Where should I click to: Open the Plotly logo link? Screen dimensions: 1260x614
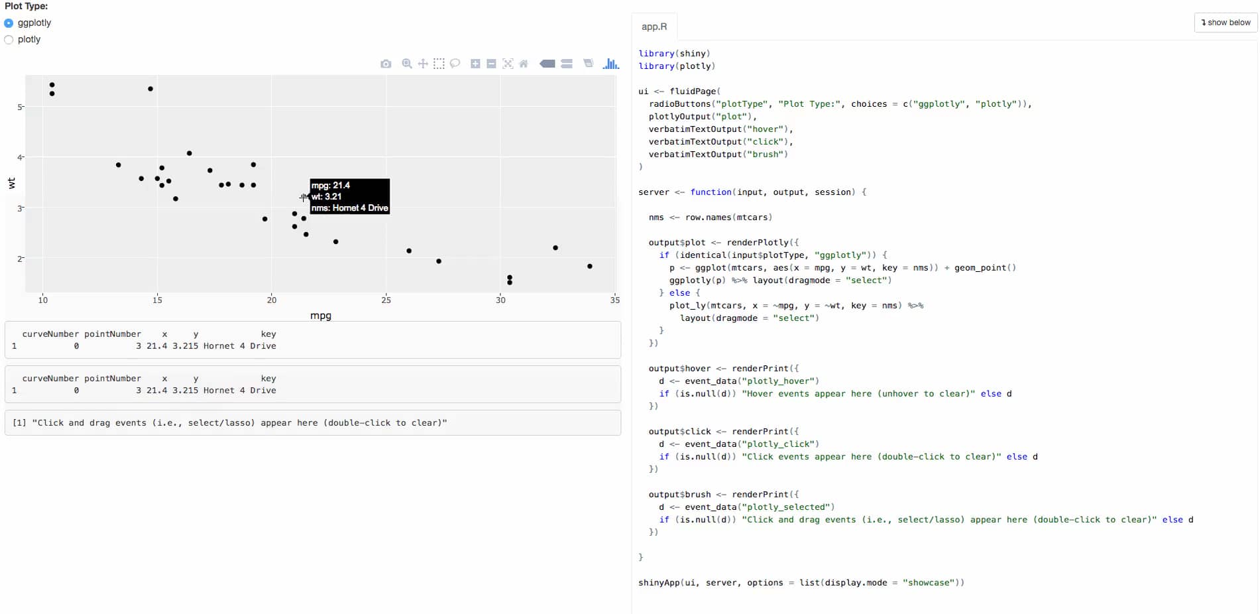click(x=611, y=64)
